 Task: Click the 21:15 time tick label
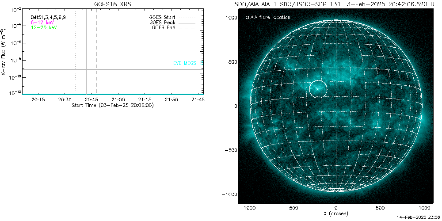point(145,99)
